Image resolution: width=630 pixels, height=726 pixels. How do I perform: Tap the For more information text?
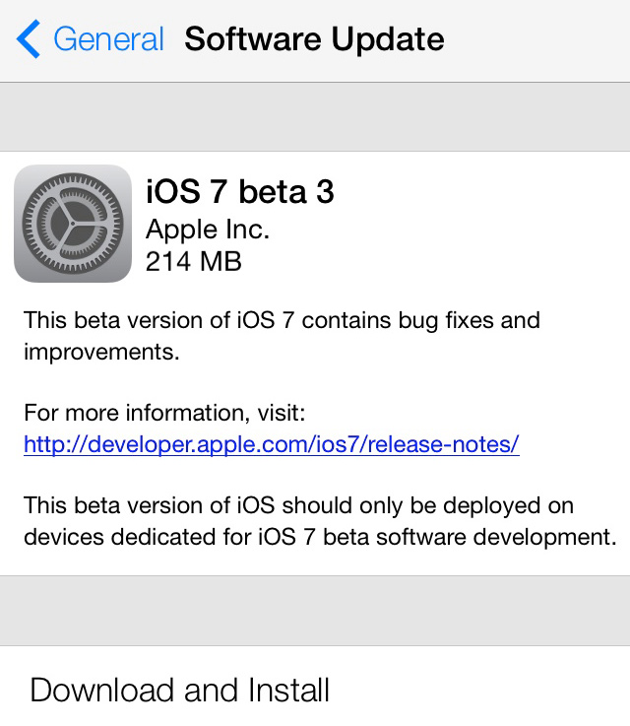164,412
